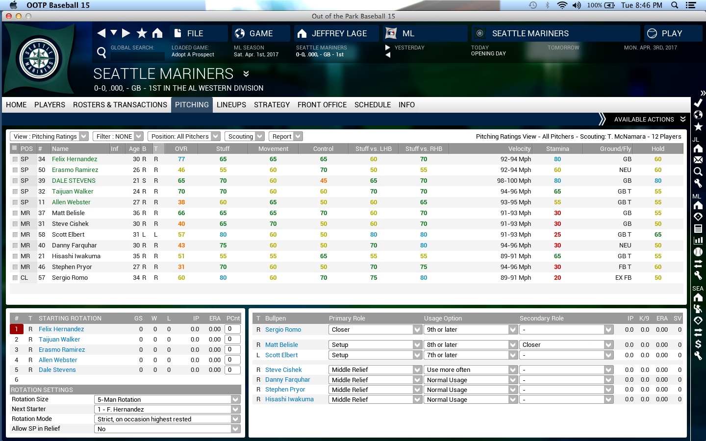The image size is (706, 441).
Task: Click the ML baseball diamond icon
Action: click(x=698, y=217)
